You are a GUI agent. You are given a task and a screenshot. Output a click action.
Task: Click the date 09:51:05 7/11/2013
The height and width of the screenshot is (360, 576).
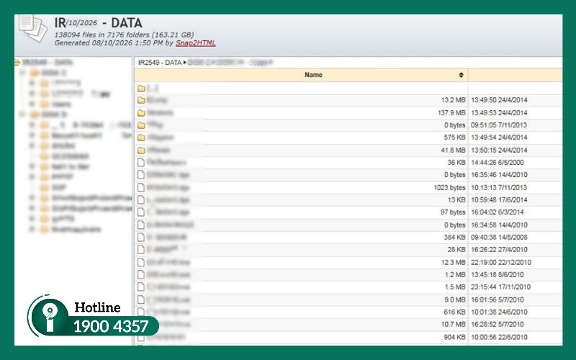click(499, 125)
